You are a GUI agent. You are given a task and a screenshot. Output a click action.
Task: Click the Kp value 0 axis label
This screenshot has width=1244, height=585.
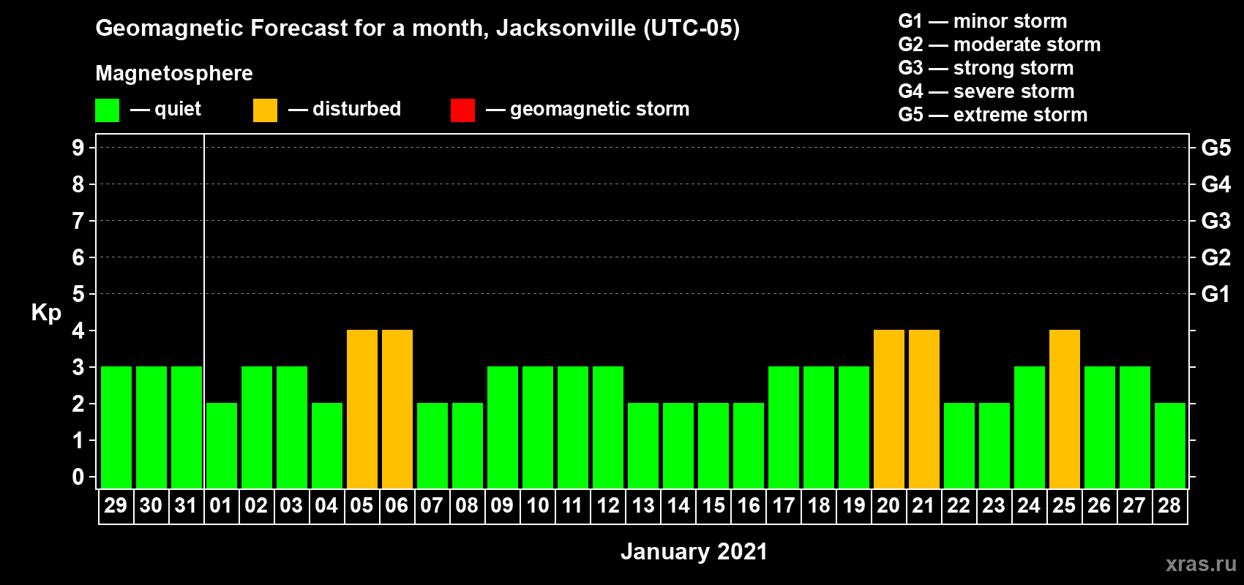(x=78, y=477)
